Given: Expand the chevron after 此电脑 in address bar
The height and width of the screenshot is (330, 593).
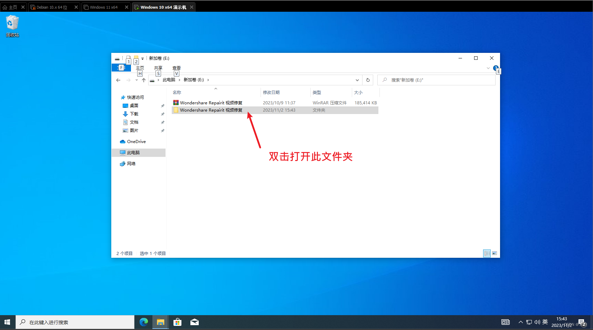Looking at the screenshot, I should click(x=179, y=80).
